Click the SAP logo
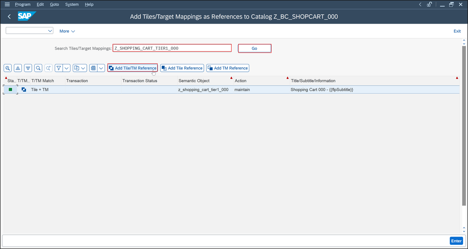Image resolution: width=468 pixels, height=249 pixels. point(27,16)
